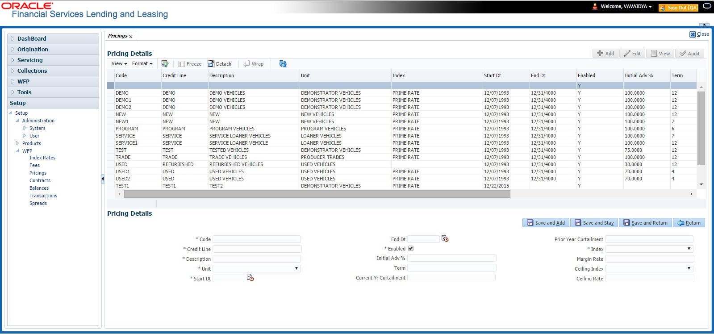Collapse the Setup tree node
714x334 pixels.
(x=10, y=113)
